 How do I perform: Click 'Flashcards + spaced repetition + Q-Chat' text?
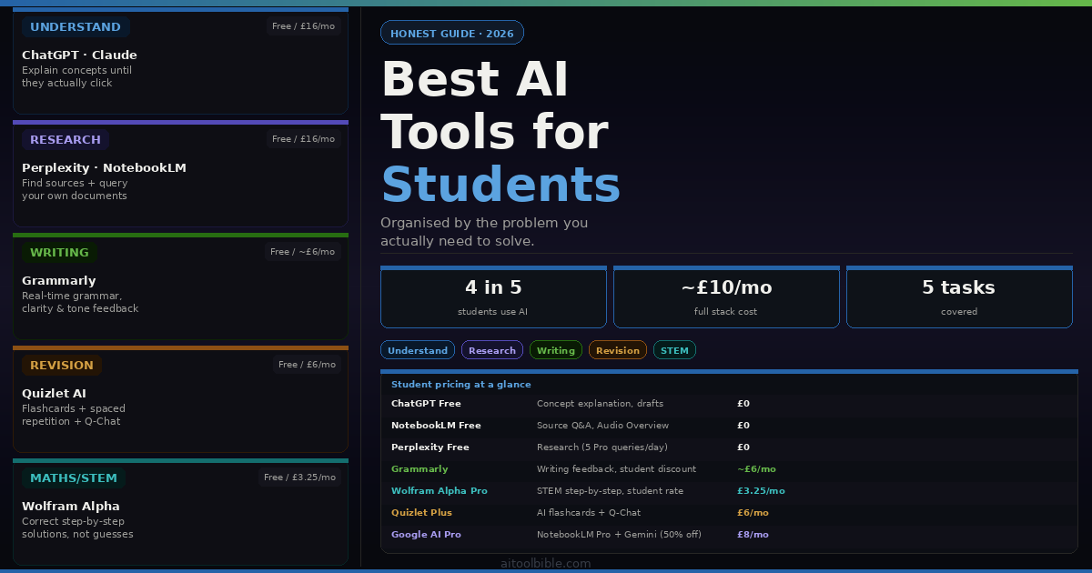74,415
